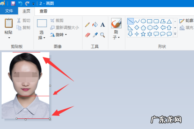Open the 选择 selection dropdown arrow
The height and width of the screenshot is (129, 194).
coord(44,38)
